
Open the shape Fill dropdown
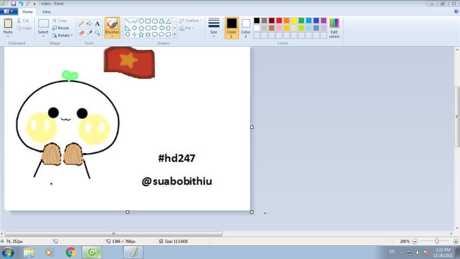pyautogui.click(x=187, y=28)
